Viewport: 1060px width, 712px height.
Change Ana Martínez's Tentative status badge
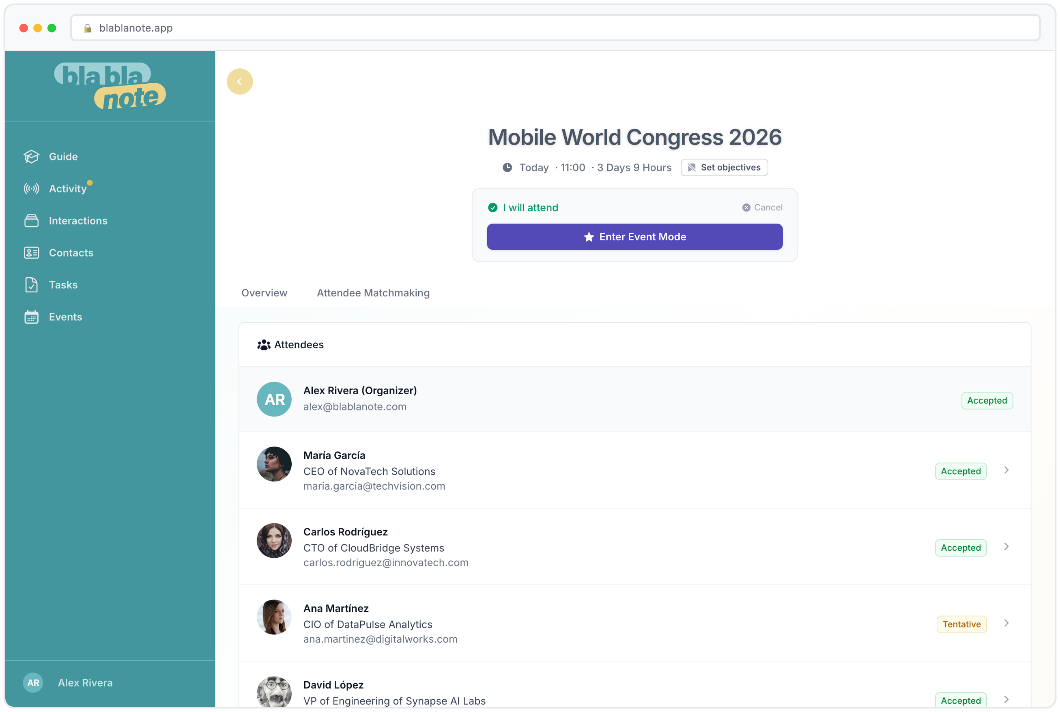(x=961, y=624)
